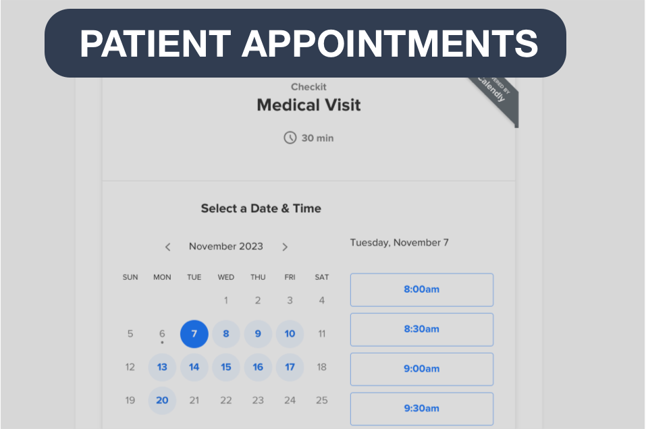Select Monday November 13
The image size is (646, 429).
coord(162,368)
